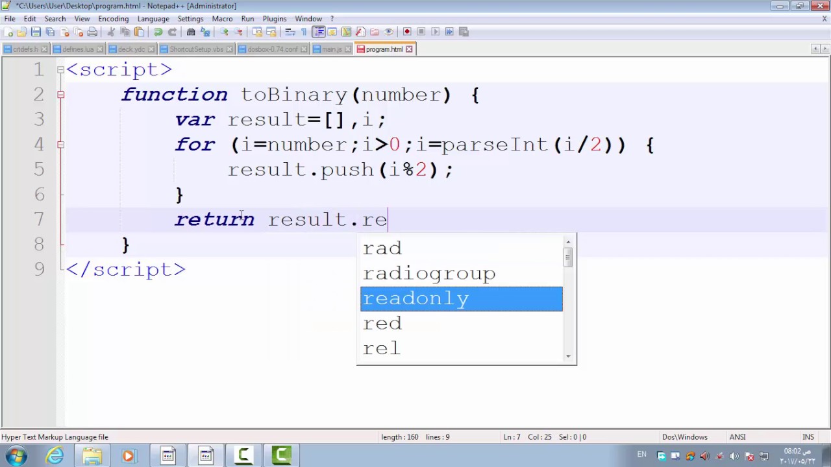Undo the last edit
Image resolution: width=831 pixels, height=467 pixels.
coord(158,32)
